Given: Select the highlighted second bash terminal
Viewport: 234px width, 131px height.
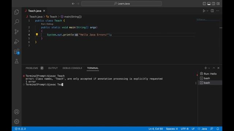Looking at the screenshot, I should click(210, 83).
